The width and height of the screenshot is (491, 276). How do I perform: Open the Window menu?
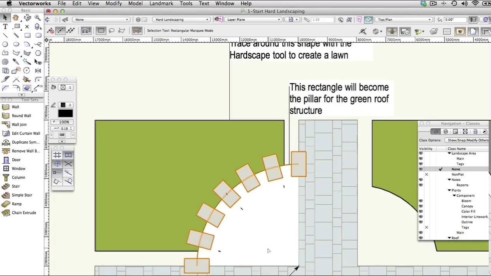pos(225,3)
